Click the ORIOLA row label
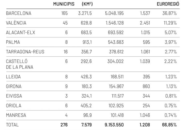The width and height of the screenshot is (189, 130). (x=14, y=106)
